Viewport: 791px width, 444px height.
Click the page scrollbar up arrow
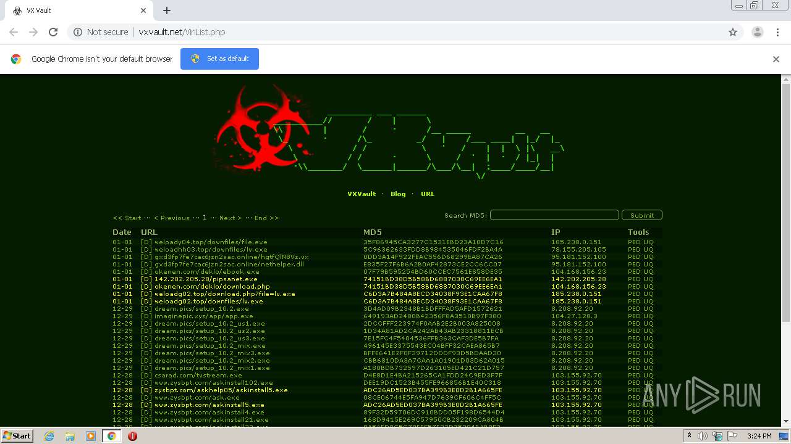[x=786, y=80]
